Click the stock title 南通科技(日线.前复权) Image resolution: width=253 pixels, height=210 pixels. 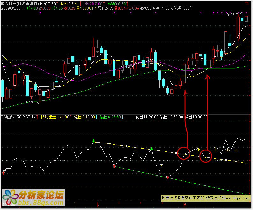click(x=20, y=4)
